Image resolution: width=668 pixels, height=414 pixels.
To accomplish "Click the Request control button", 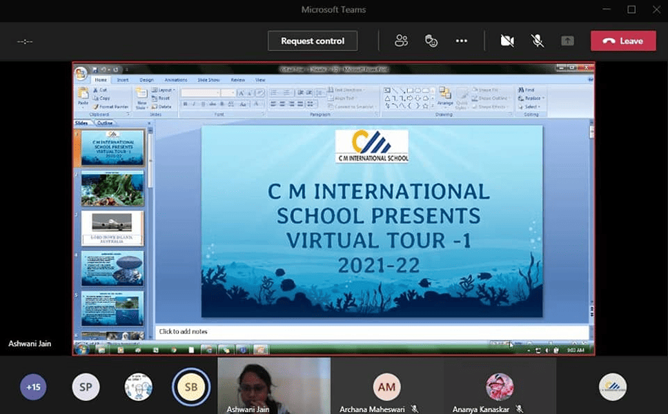I will (x=313, y=41).
